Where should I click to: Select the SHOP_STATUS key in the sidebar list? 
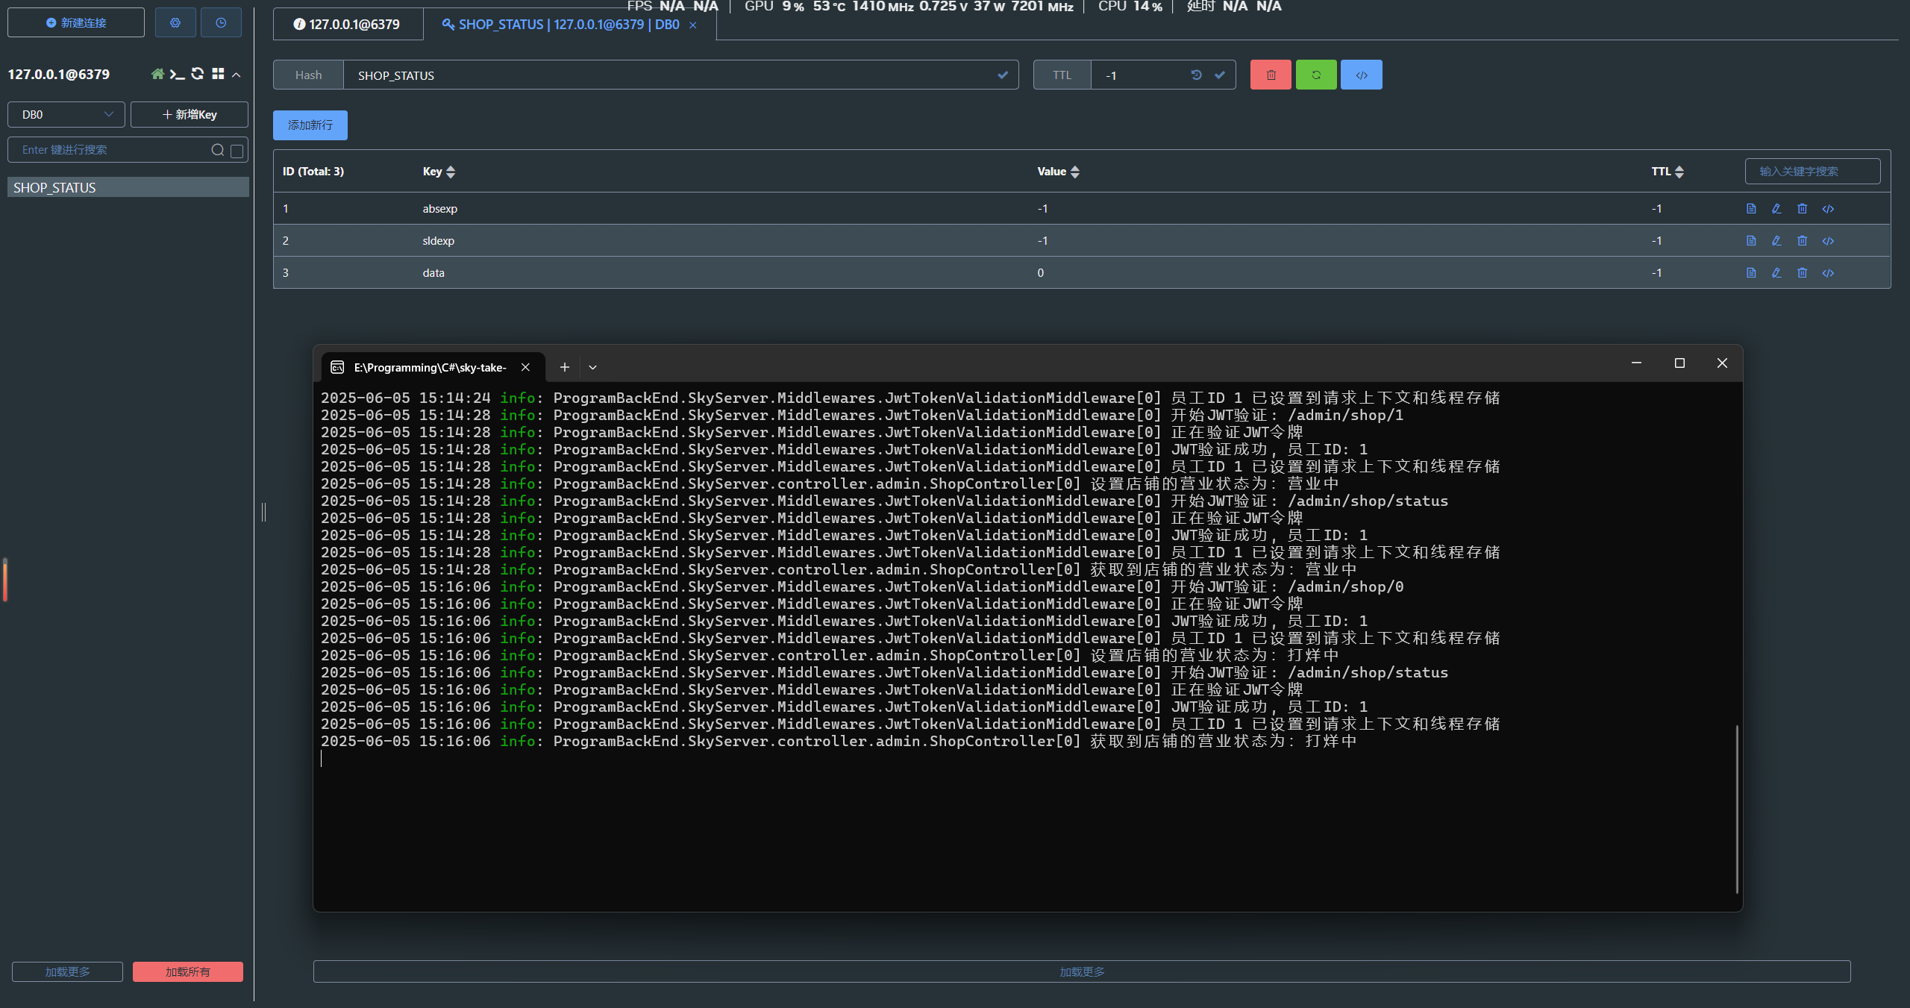coord(128,187)
